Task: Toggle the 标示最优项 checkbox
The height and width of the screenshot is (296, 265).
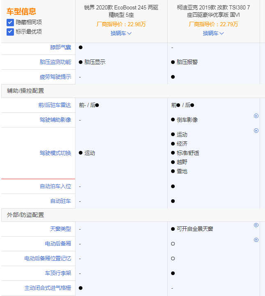Action: 10,32
